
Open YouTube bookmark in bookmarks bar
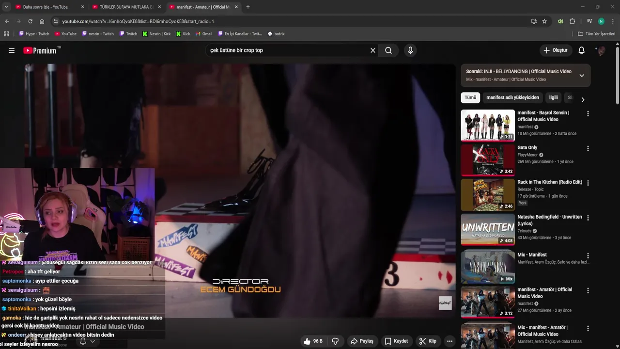65,34
